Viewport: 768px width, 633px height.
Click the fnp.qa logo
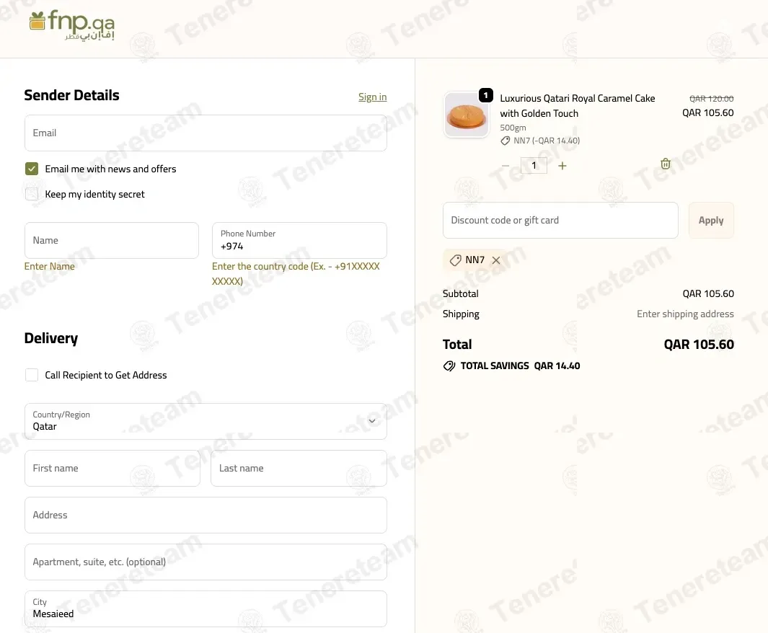pos(71,25)
